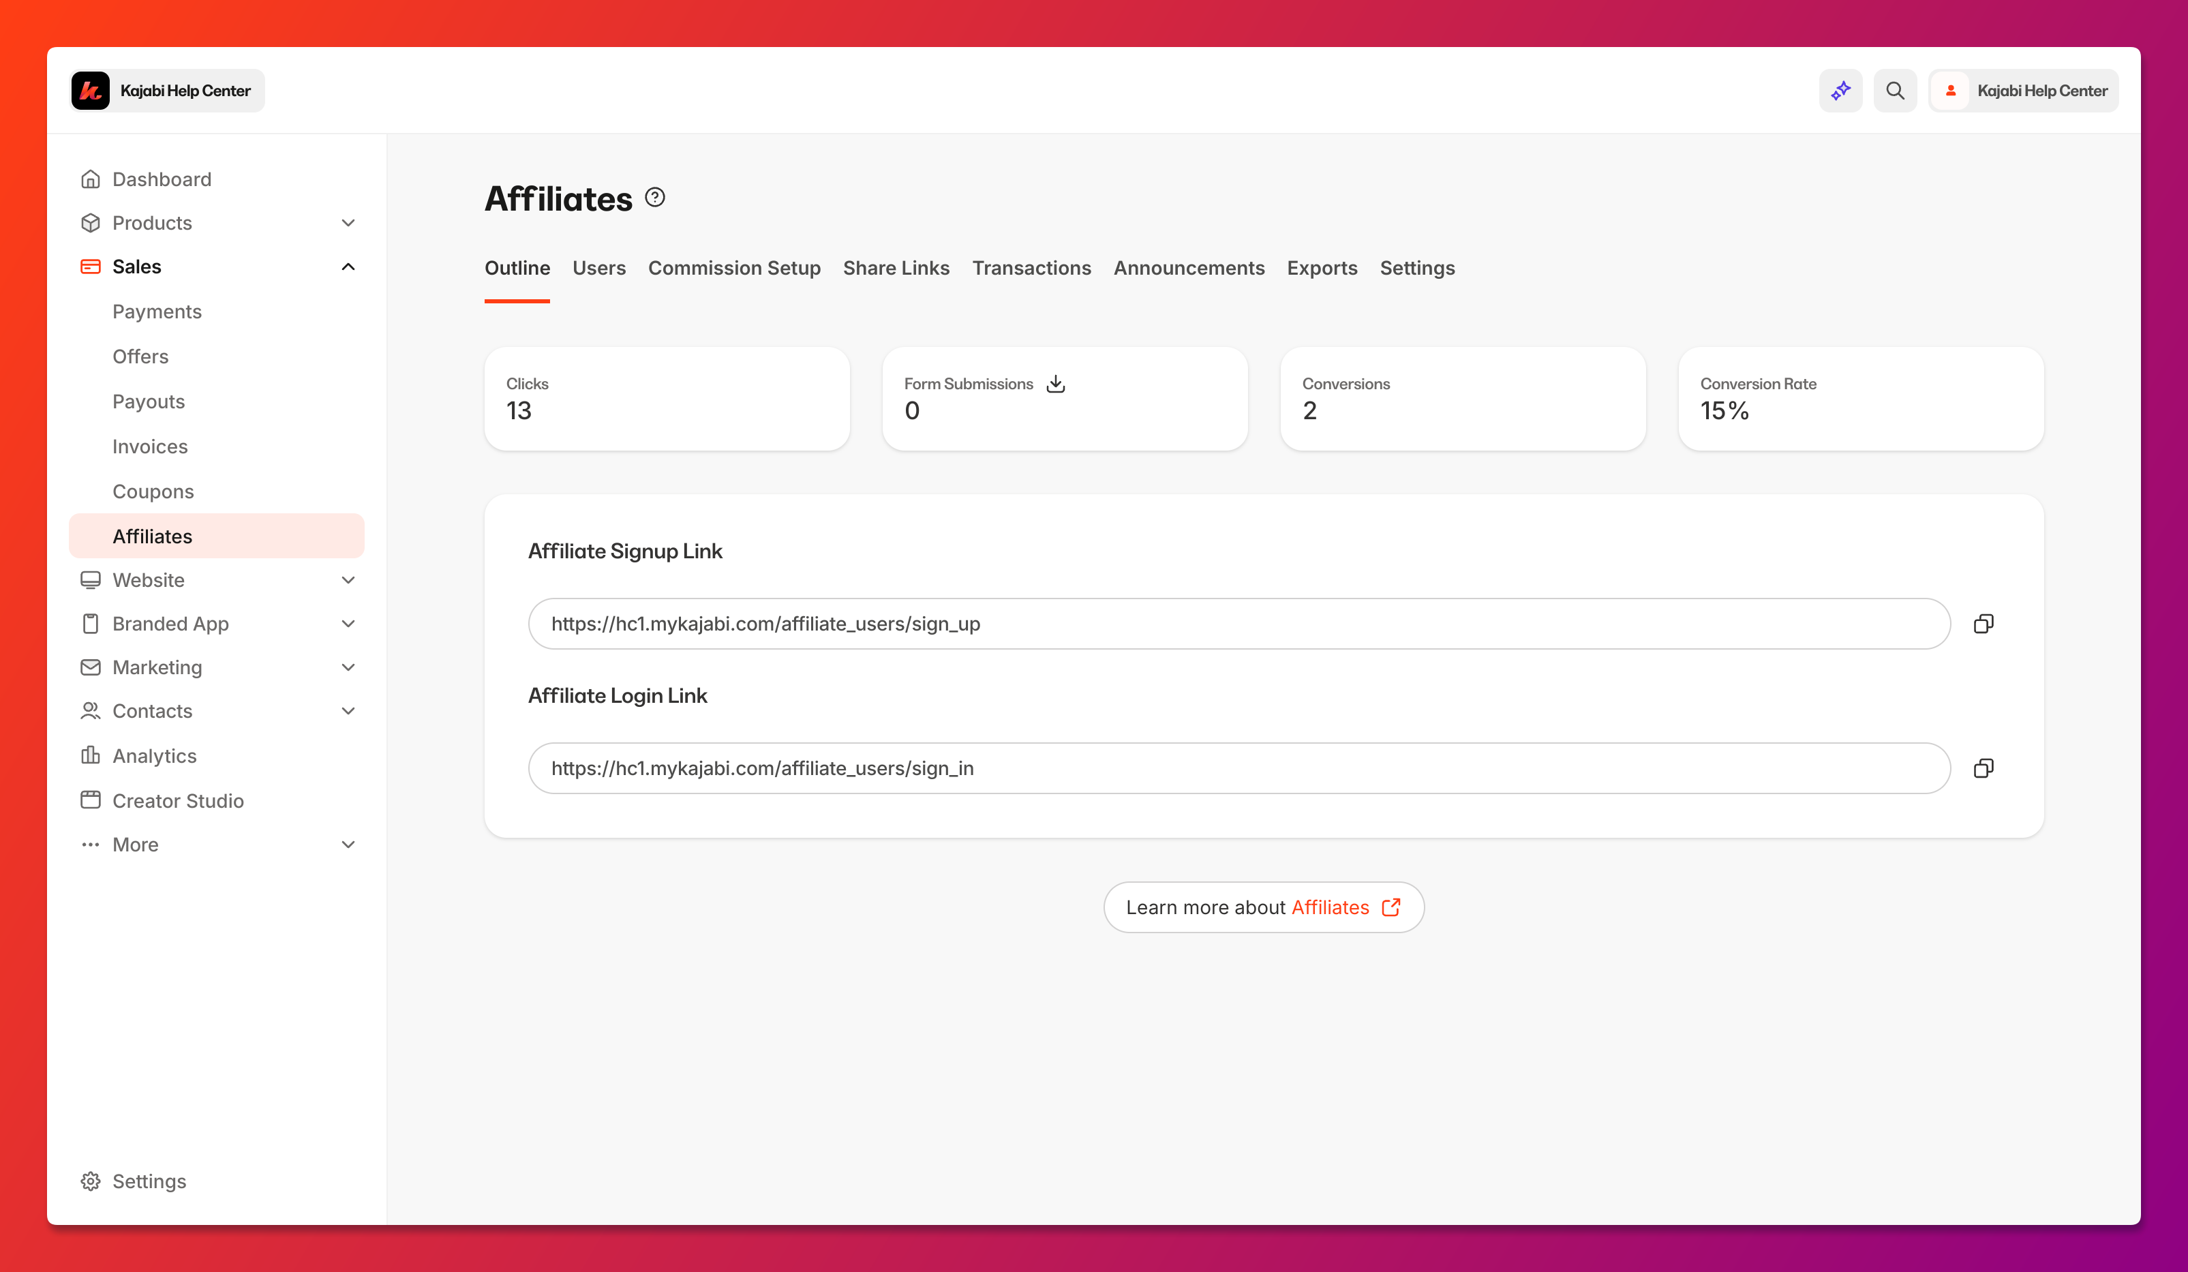The height and width of the screenshot is (1272, 2188).
Task: Click the Kajabi Help Center site name
Action: click(185, 90)
